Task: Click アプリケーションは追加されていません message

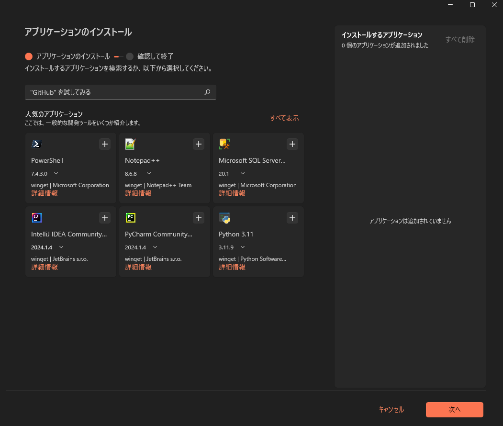Action: point(410,221)
